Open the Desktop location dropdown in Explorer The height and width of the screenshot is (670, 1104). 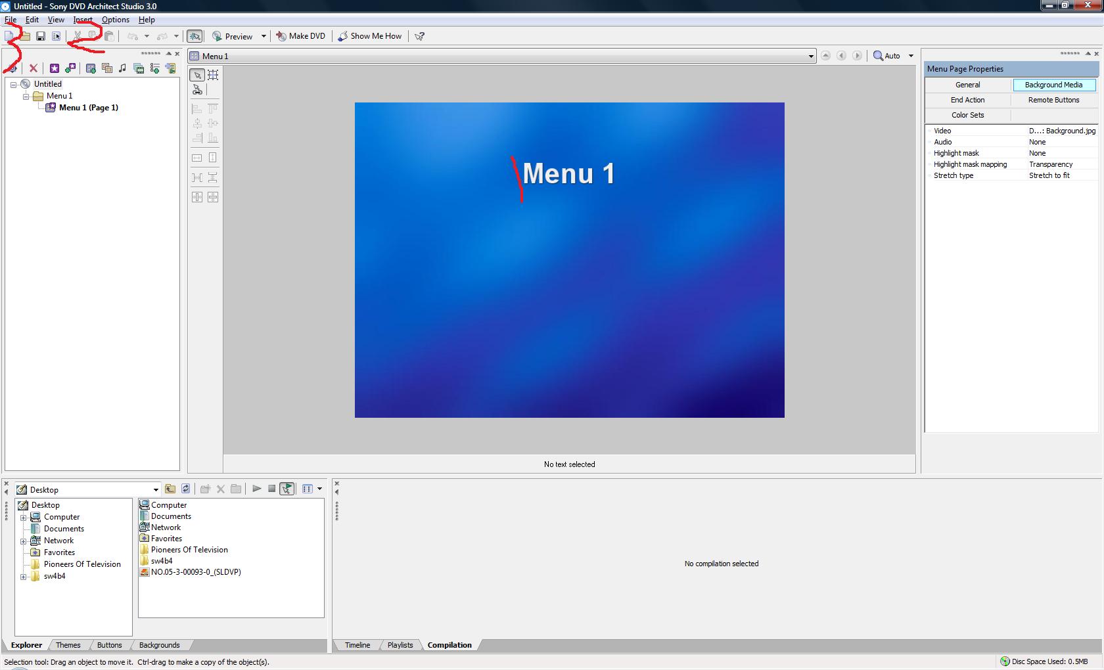click(x=156, y=489)
